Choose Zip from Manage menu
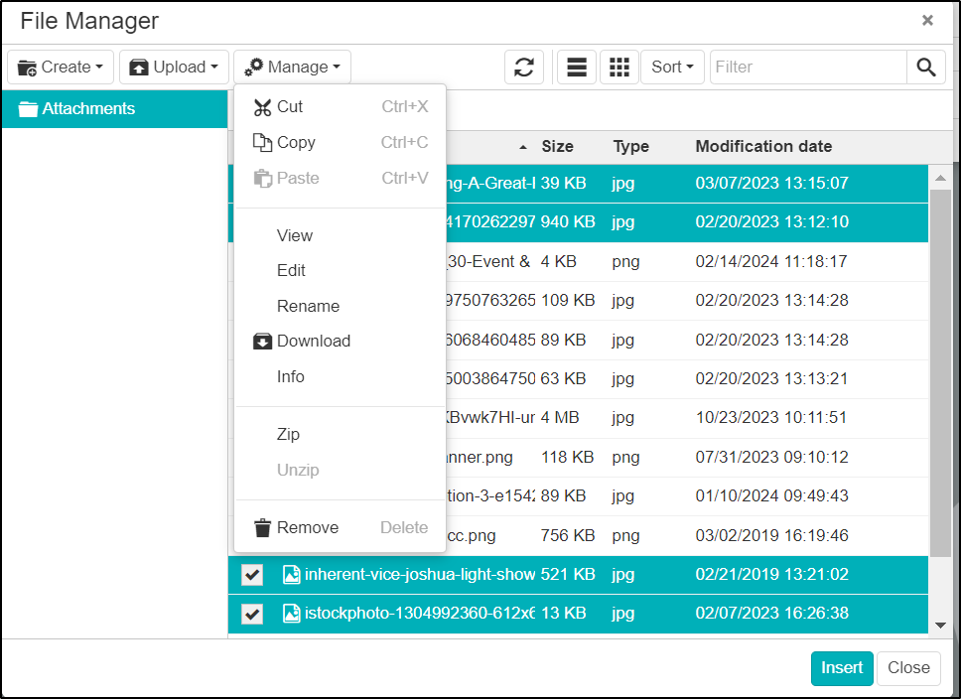961x699 pixels. pos(341,434)
